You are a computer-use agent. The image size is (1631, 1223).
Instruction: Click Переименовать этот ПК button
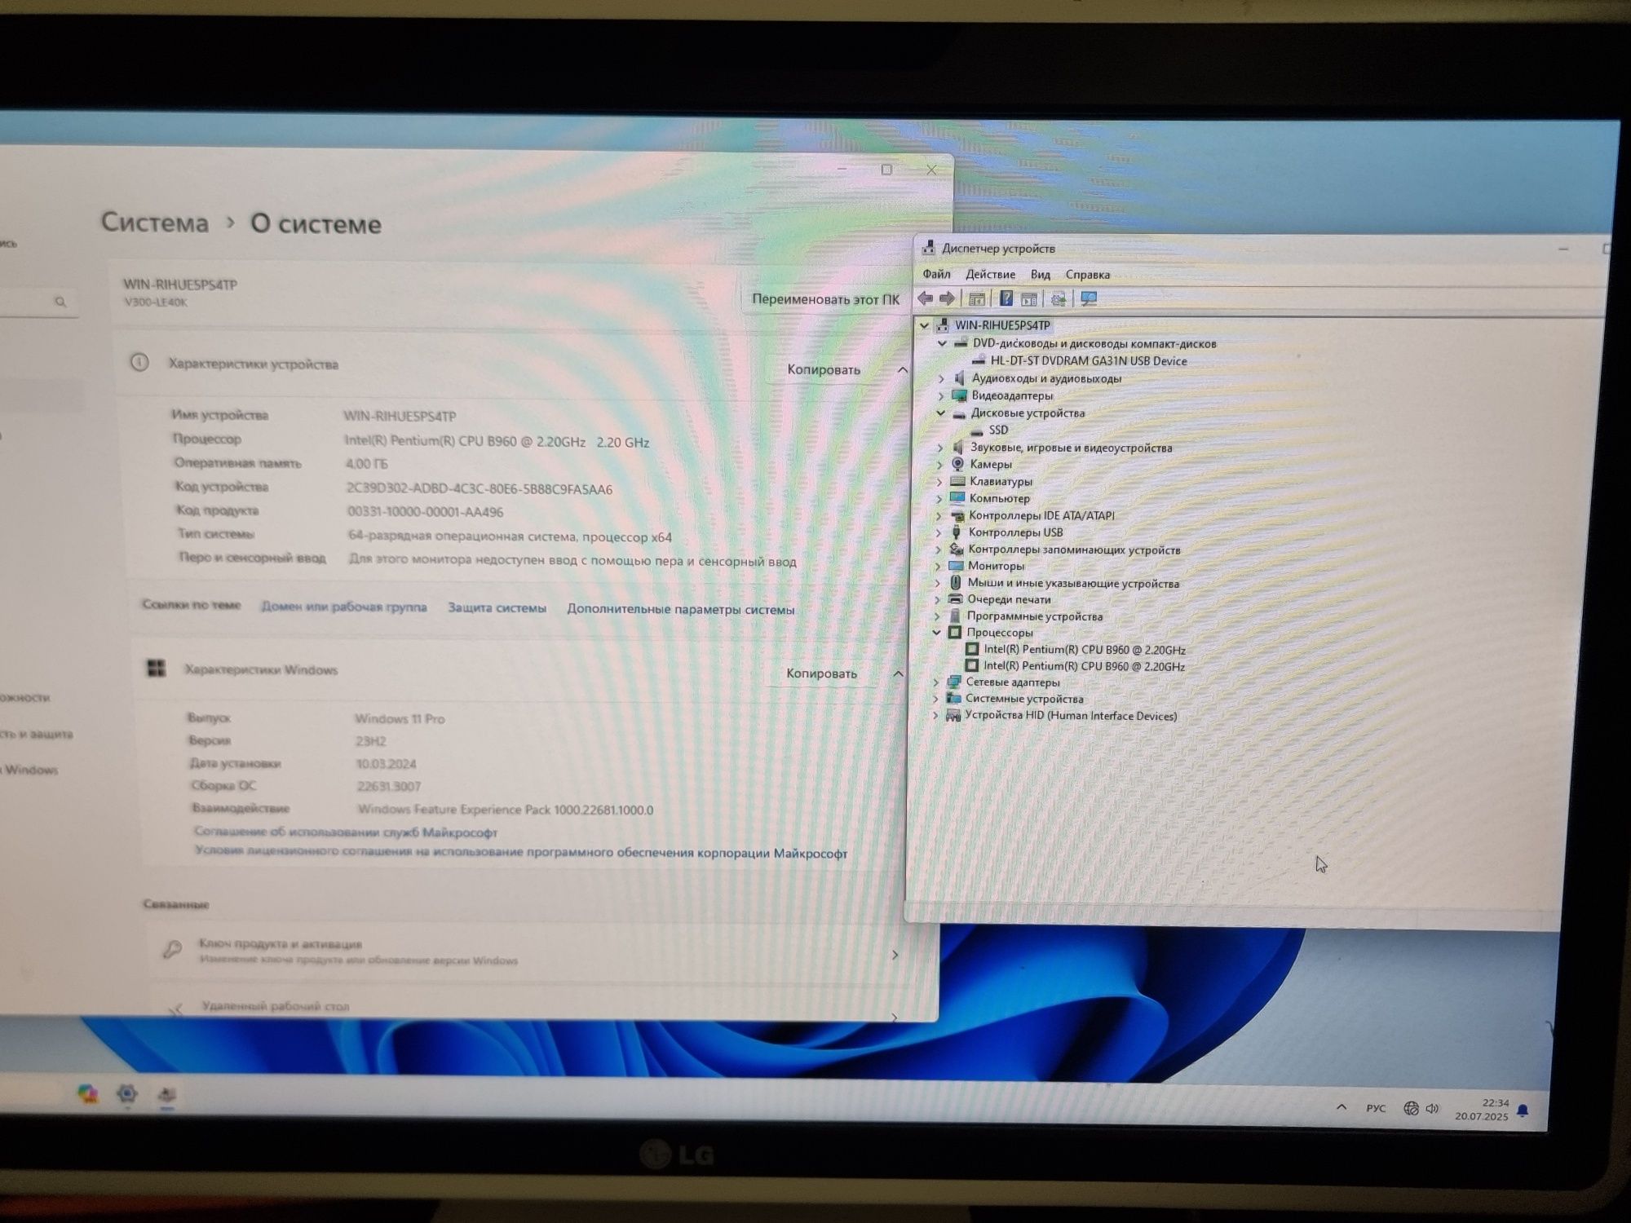825,299
